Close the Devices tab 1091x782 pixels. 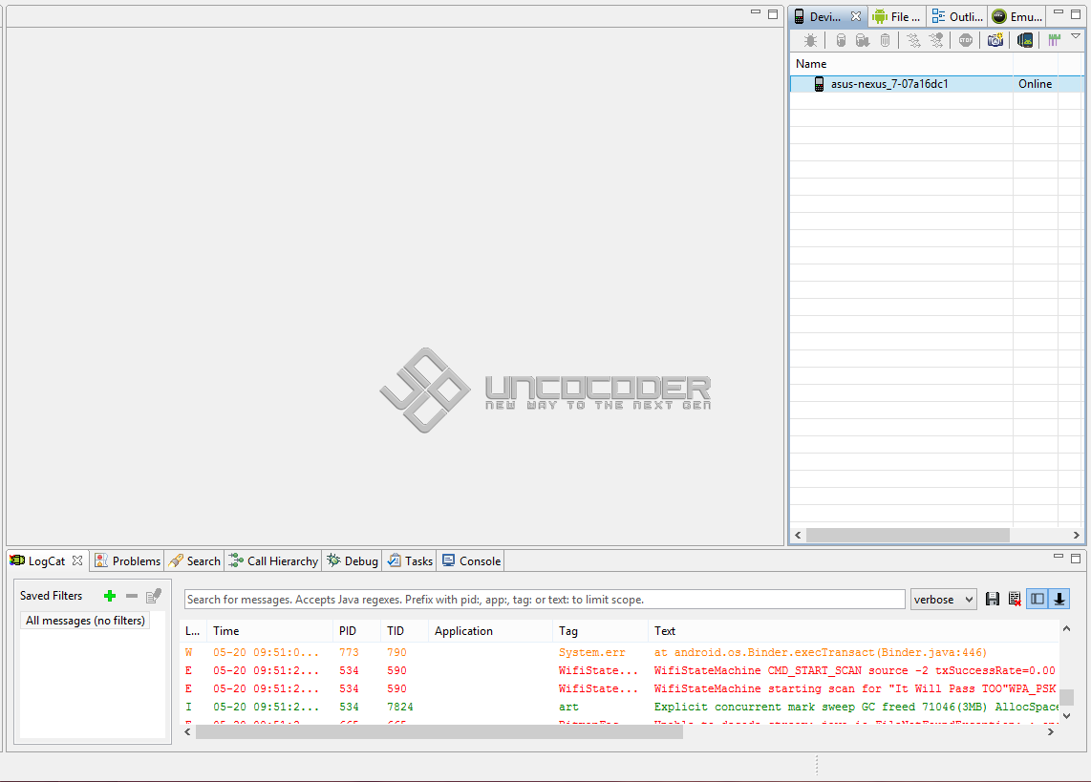856,16
